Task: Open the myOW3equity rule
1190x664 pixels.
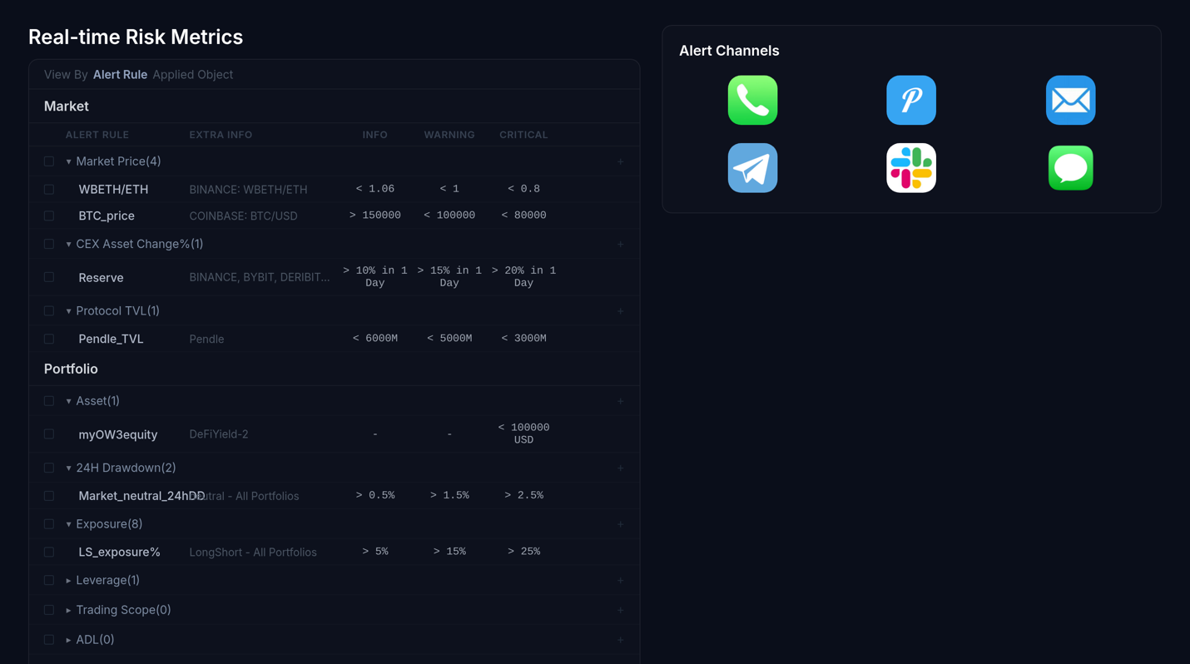Action: point(117,434)
